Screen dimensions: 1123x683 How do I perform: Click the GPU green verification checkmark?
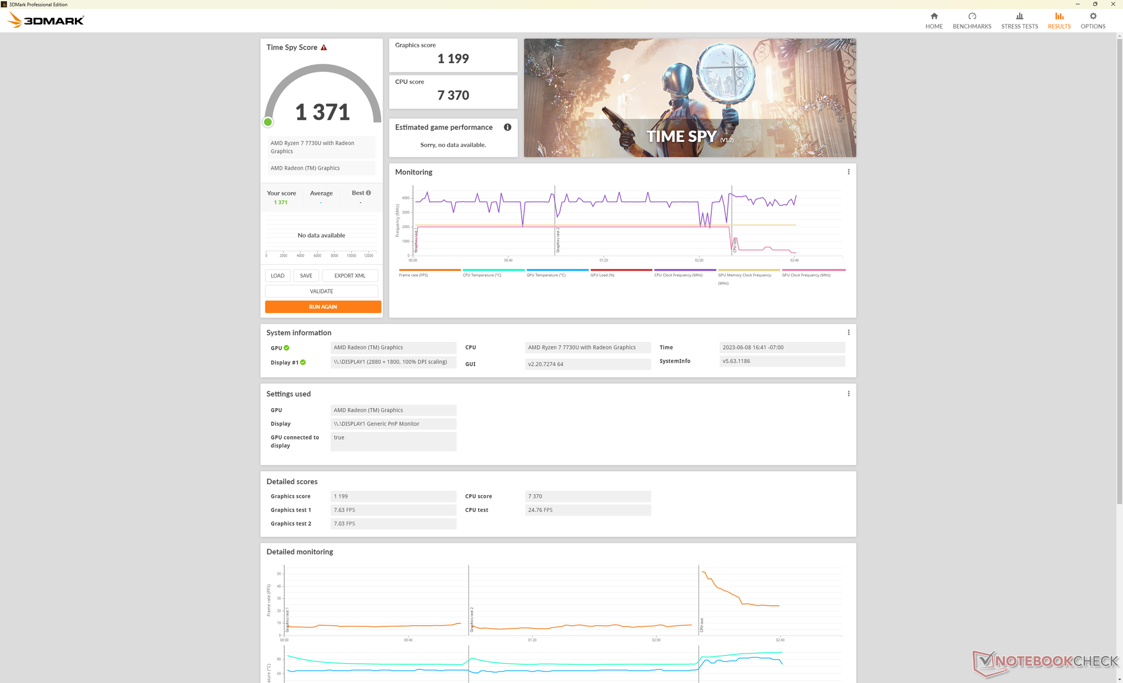click(x=287, y=348)
